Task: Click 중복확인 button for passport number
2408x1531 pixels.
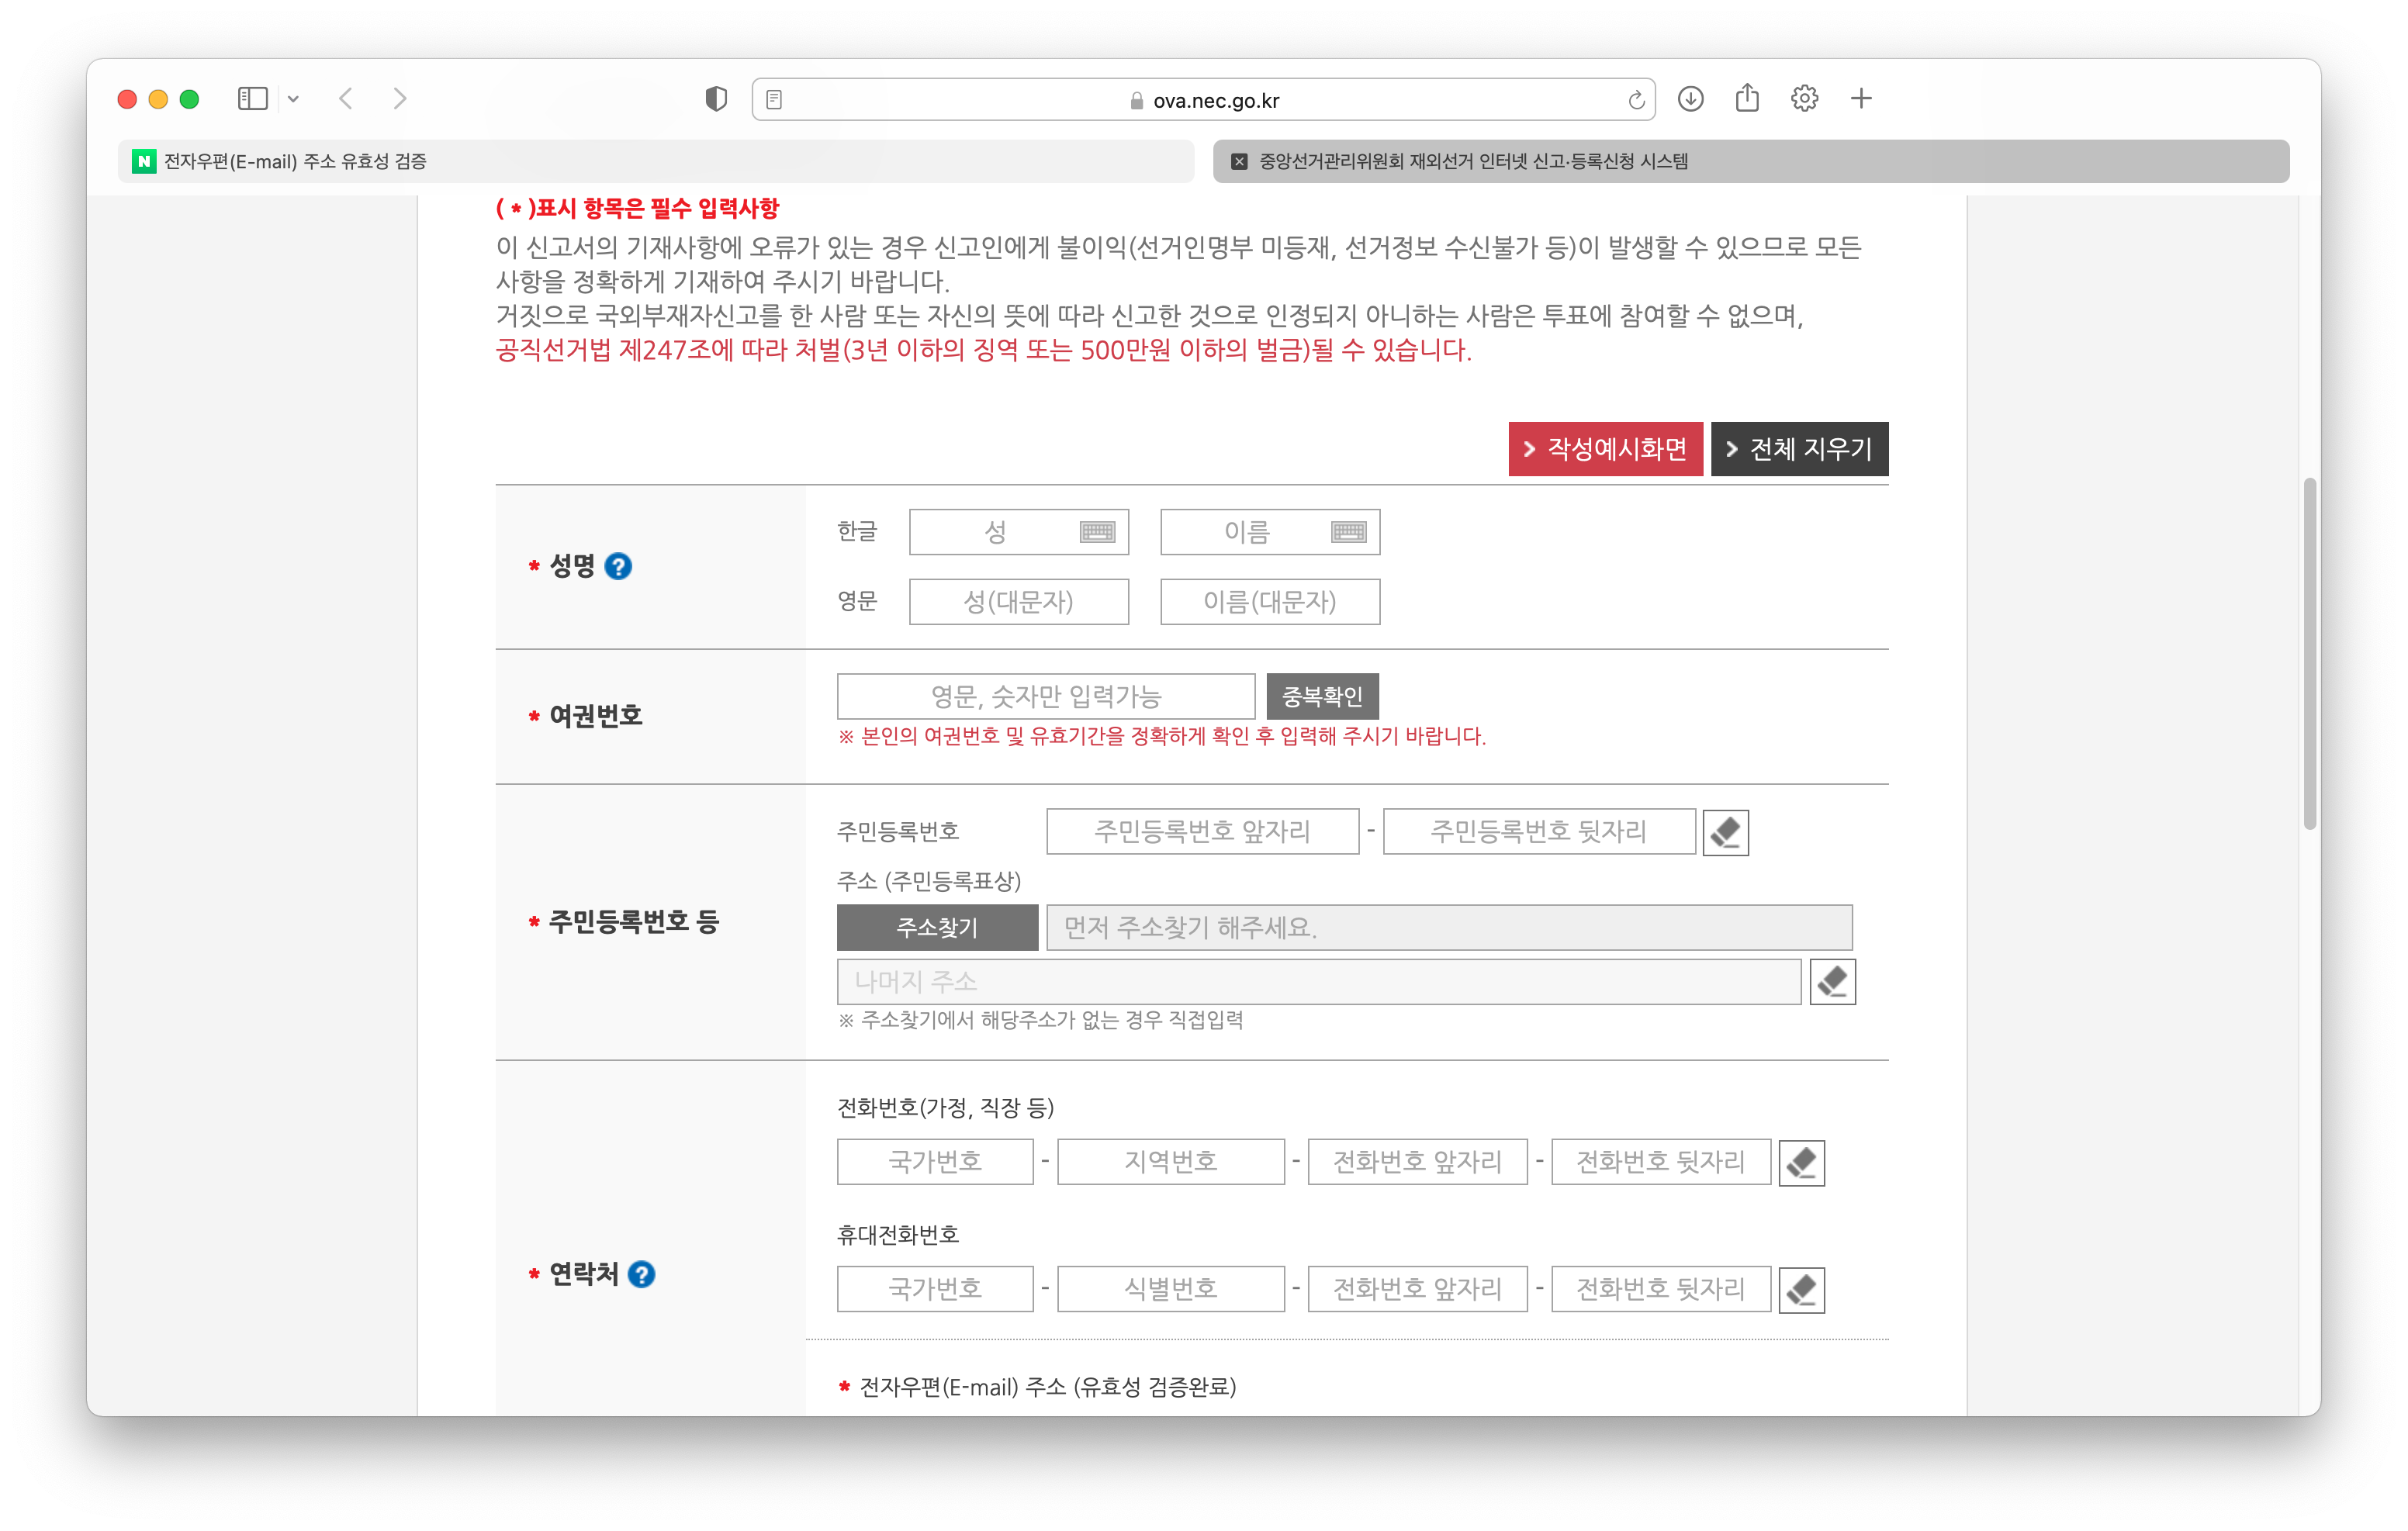Action: coord(1322,696)
